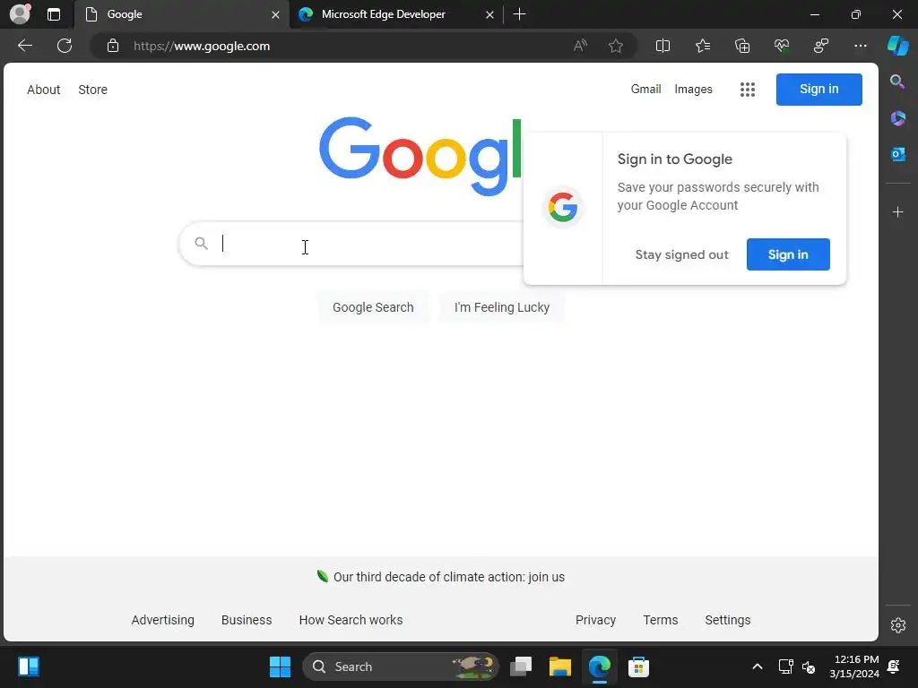Screen dimensions: 918x688
Task: Close the Google tab
Action: tap(275, 14)
